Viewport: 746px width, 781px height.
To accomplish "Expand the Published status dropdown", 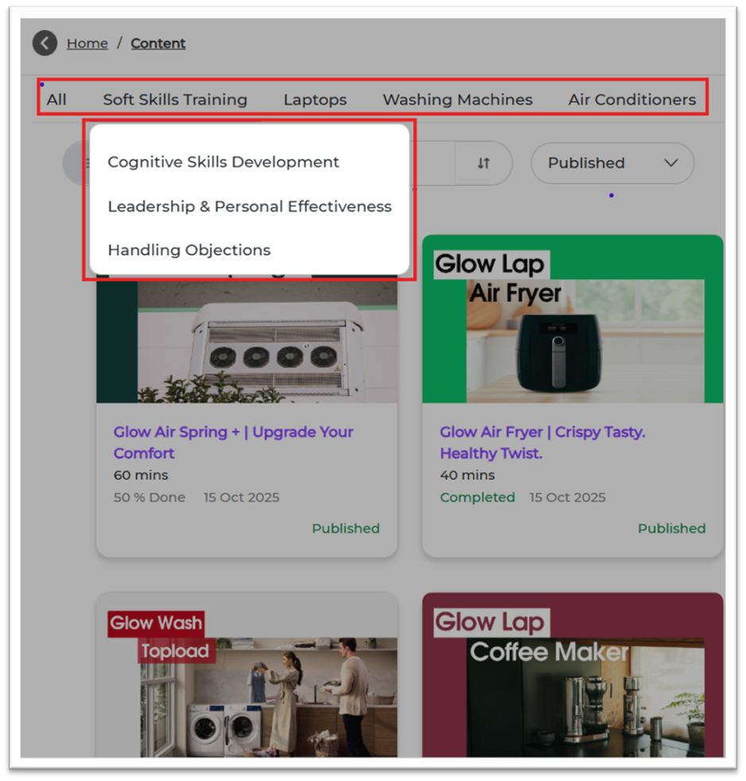I will (x=612, y=163).
